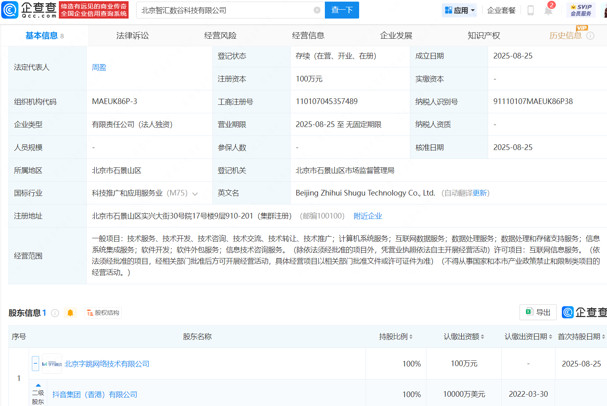Click the orange shareholder alert bell
The width and height of the screenshot is (607, 406).
70,313
